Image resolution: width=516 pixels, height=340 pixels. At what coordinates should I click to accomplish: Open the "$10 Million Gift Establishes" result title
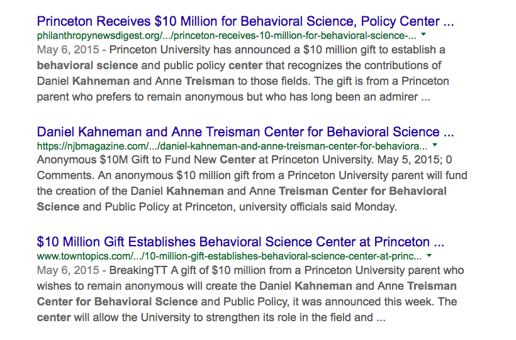[x=241, y=242]
